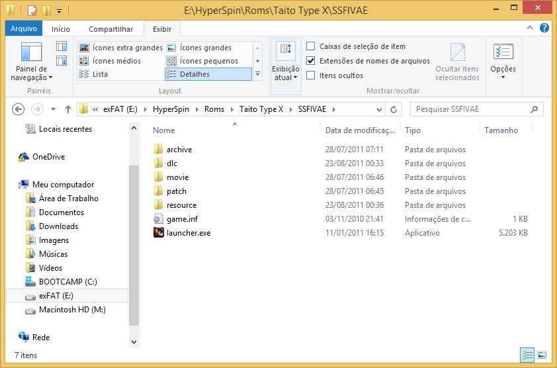Uncheck Extensões de nomes de arquivos
Image resolution: width=557 pixels, height=368 pixels.
pos(310,61)
